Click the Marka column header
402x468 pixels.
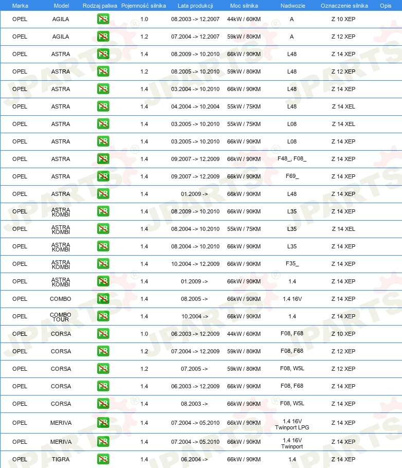20,6
